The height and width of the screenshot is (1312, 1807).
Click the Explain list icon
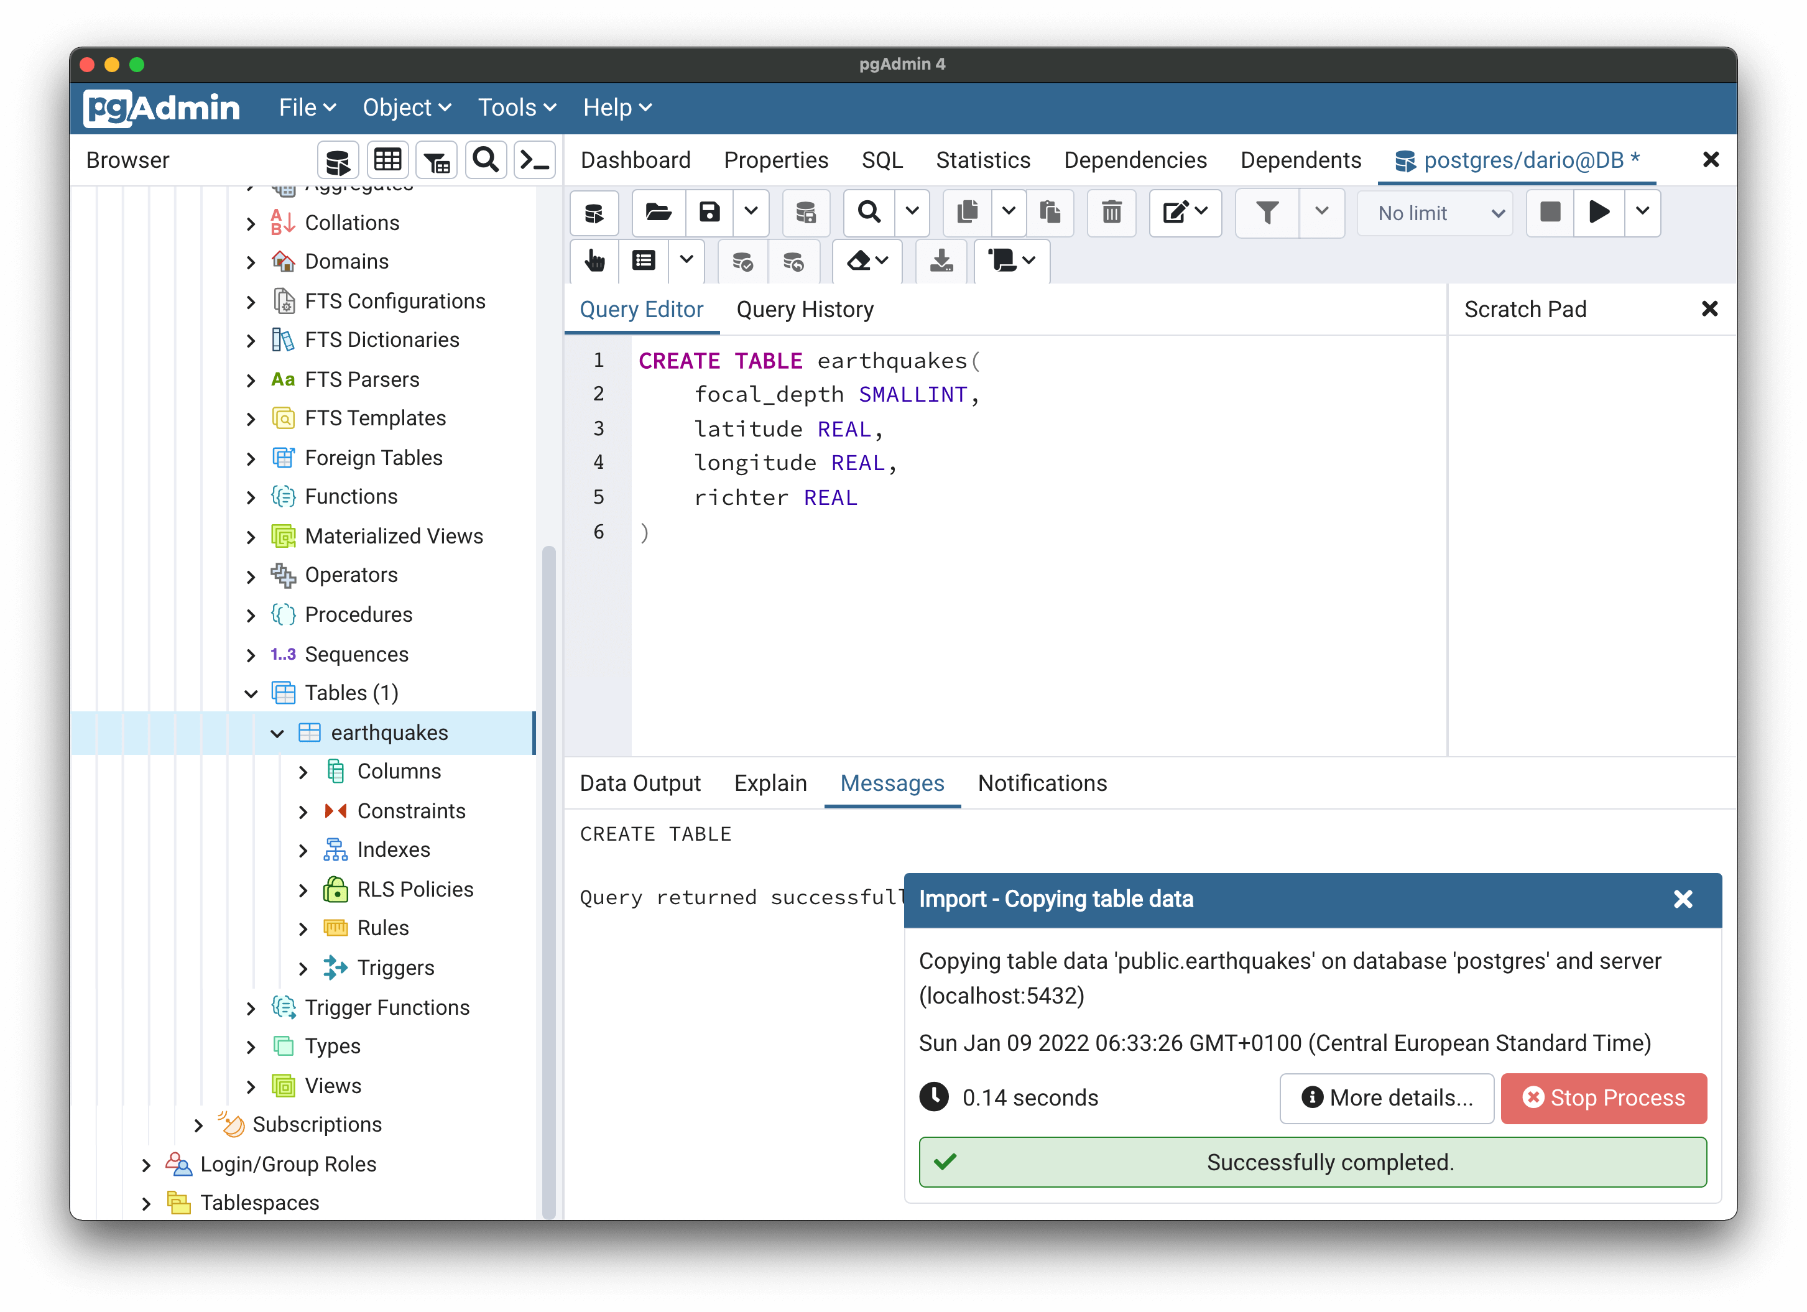coord(644,261)
